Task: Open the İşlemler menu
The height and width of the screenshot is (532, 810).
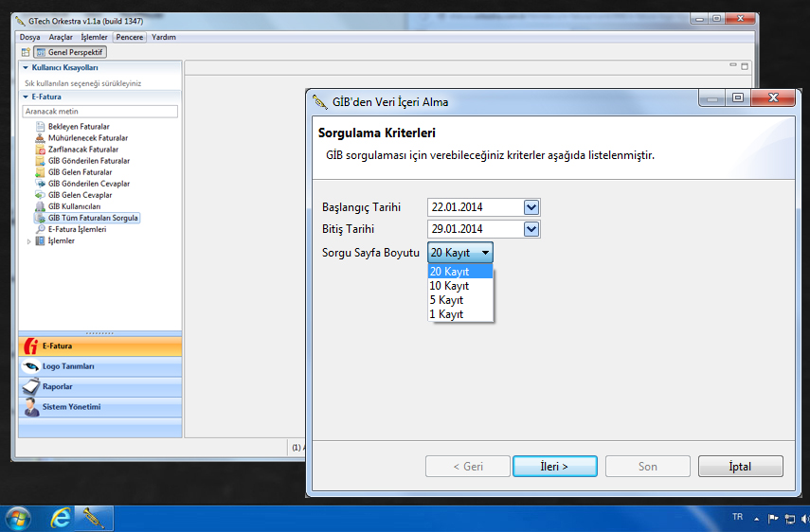Action: [x=94, y=37]
